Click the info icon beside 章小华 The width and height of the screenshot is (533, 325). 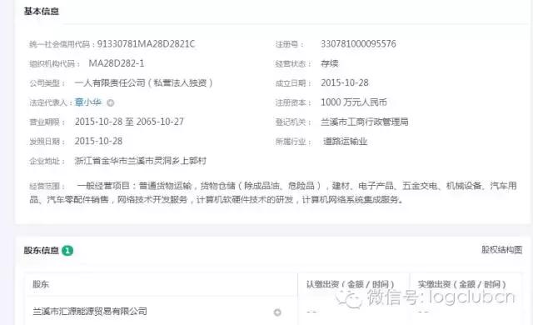(111, 102)
